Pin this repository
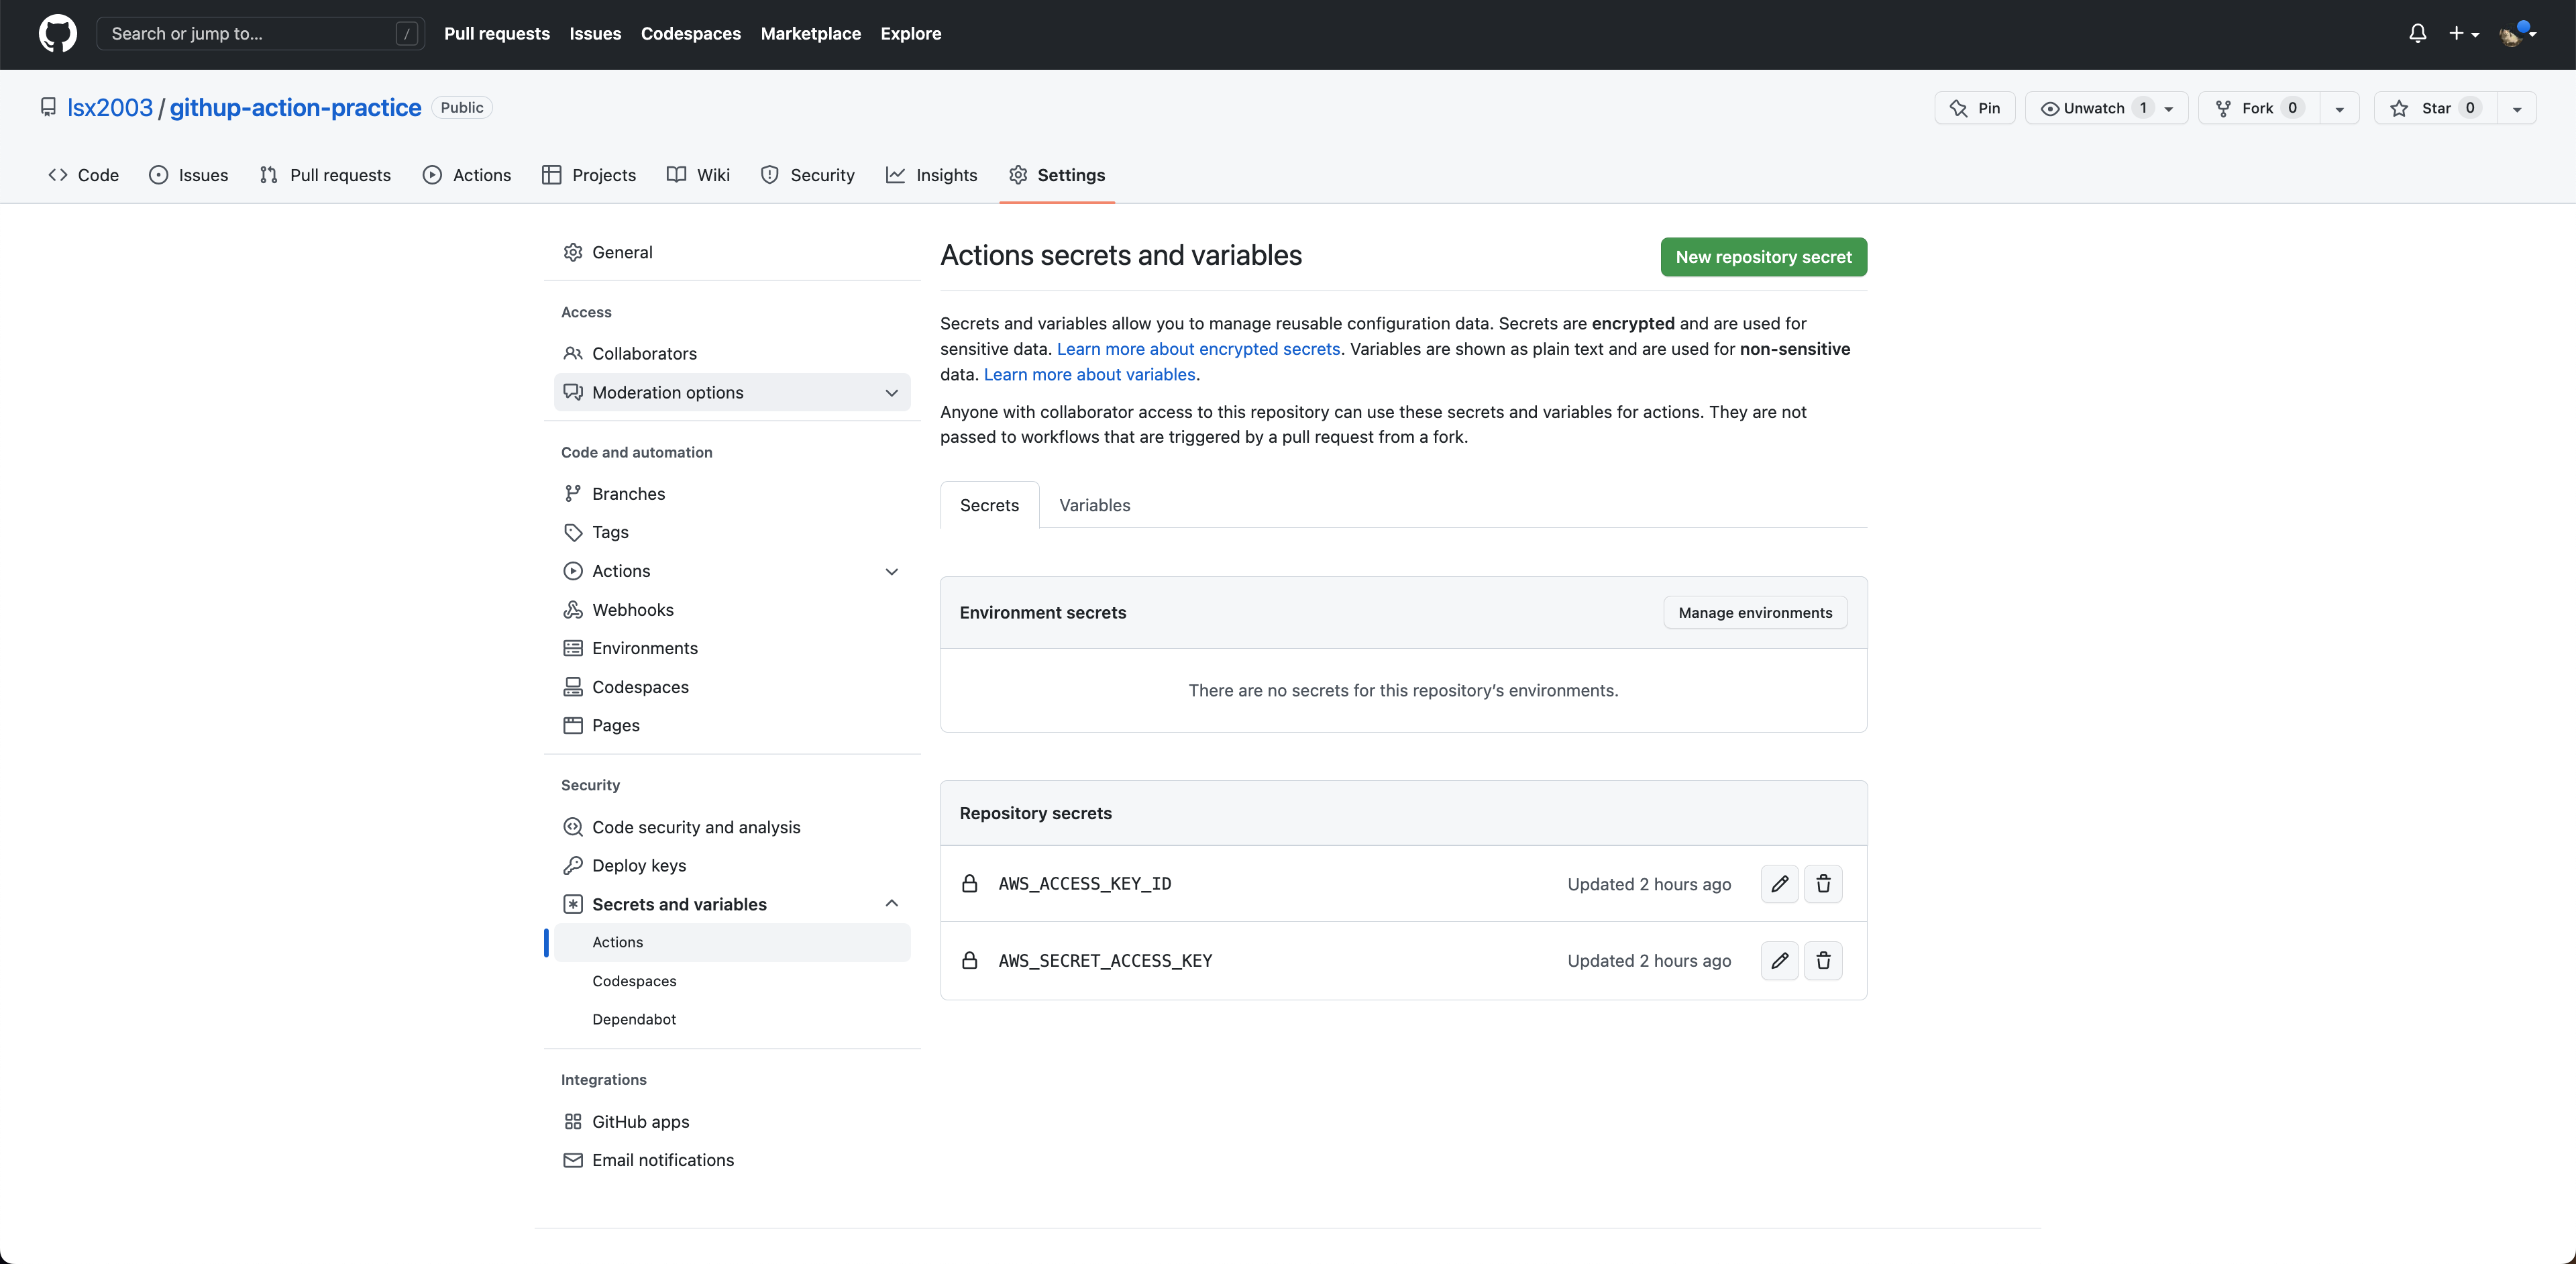 1974,108
